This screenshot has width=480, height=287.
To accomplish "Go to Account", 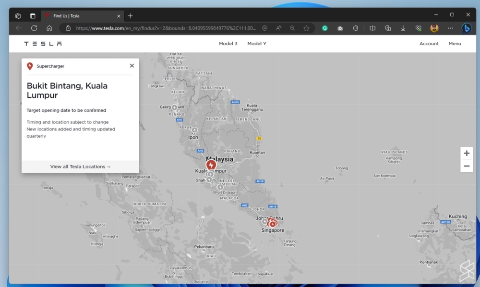I will tap(429, 44).
